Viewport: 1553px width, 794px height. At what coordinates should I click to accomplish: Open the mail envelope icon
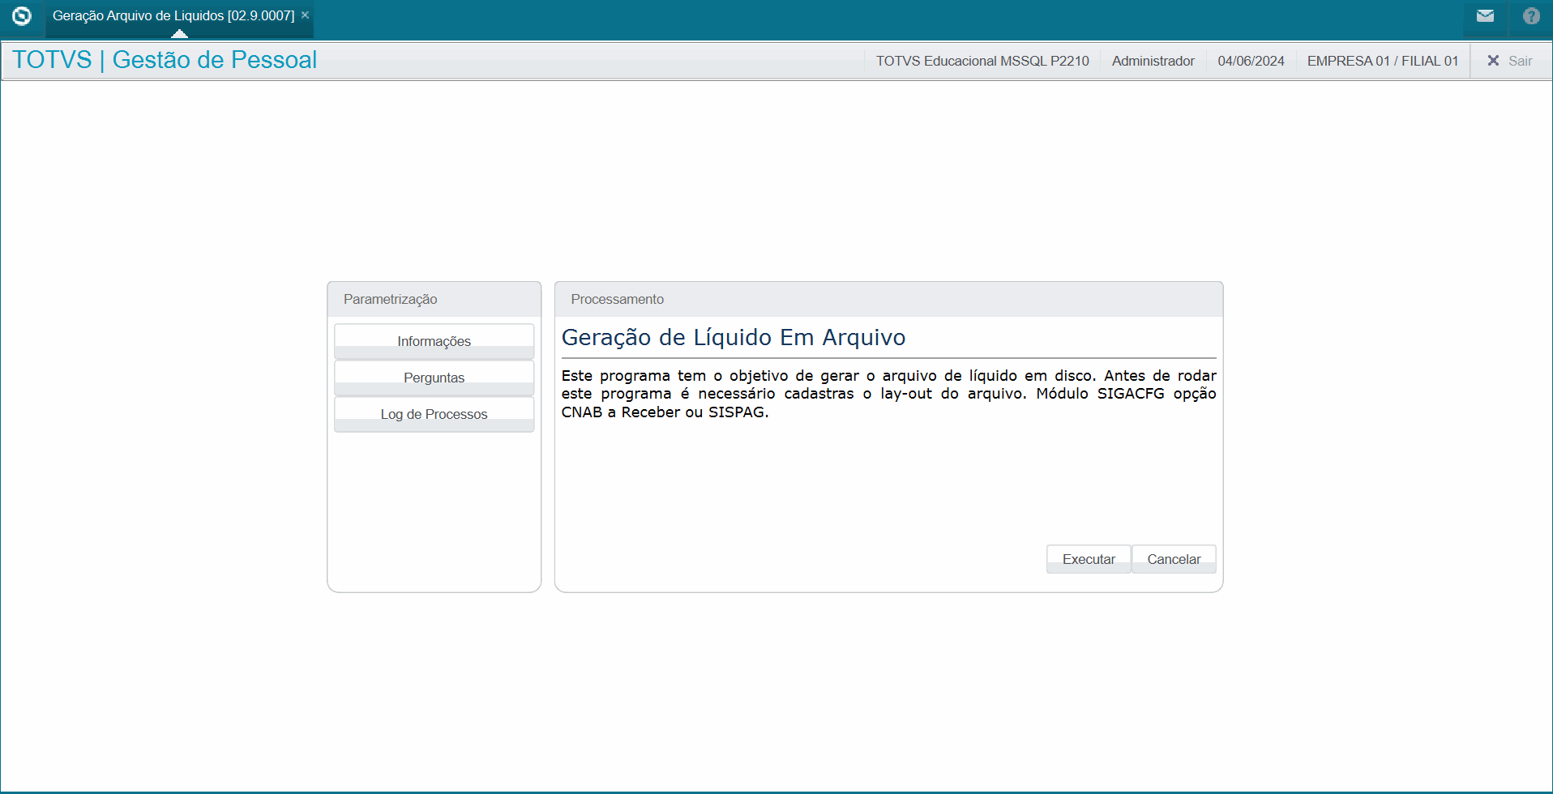click(x=1485, y=15)
